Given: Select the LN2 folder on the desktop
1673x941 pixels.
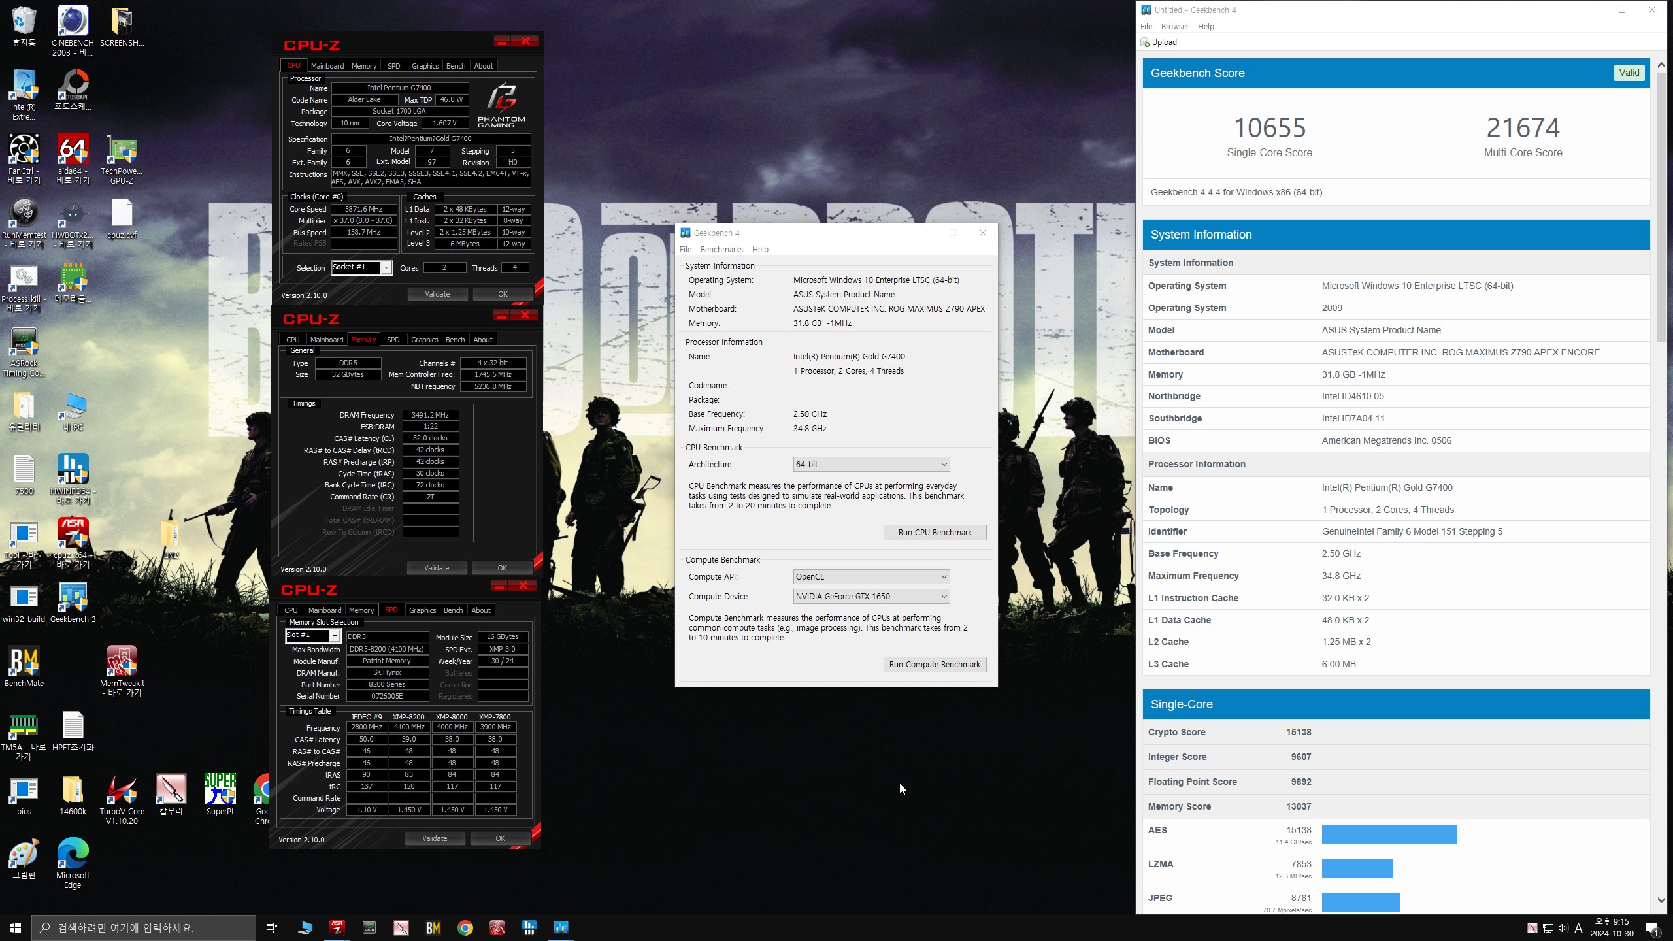Looking at the screenshot, I should click(171, 538).
